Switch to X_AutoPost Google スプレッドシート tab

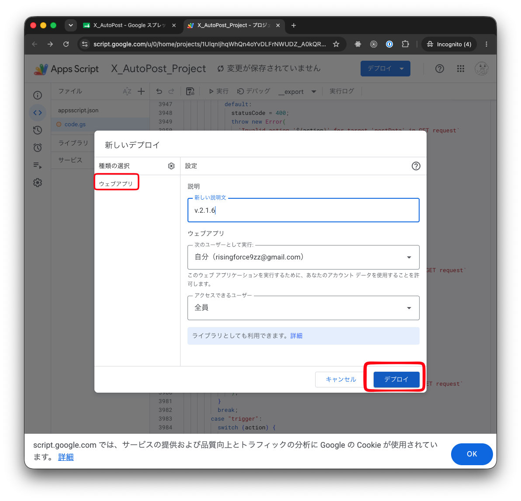[x=129, y=25]
